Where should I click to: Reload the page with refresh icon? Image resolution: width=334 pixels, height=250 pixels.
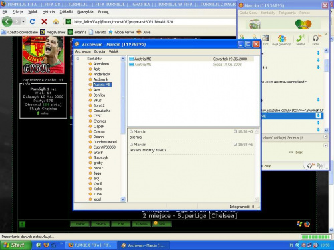pyautogui.click(x=33, y=21)
